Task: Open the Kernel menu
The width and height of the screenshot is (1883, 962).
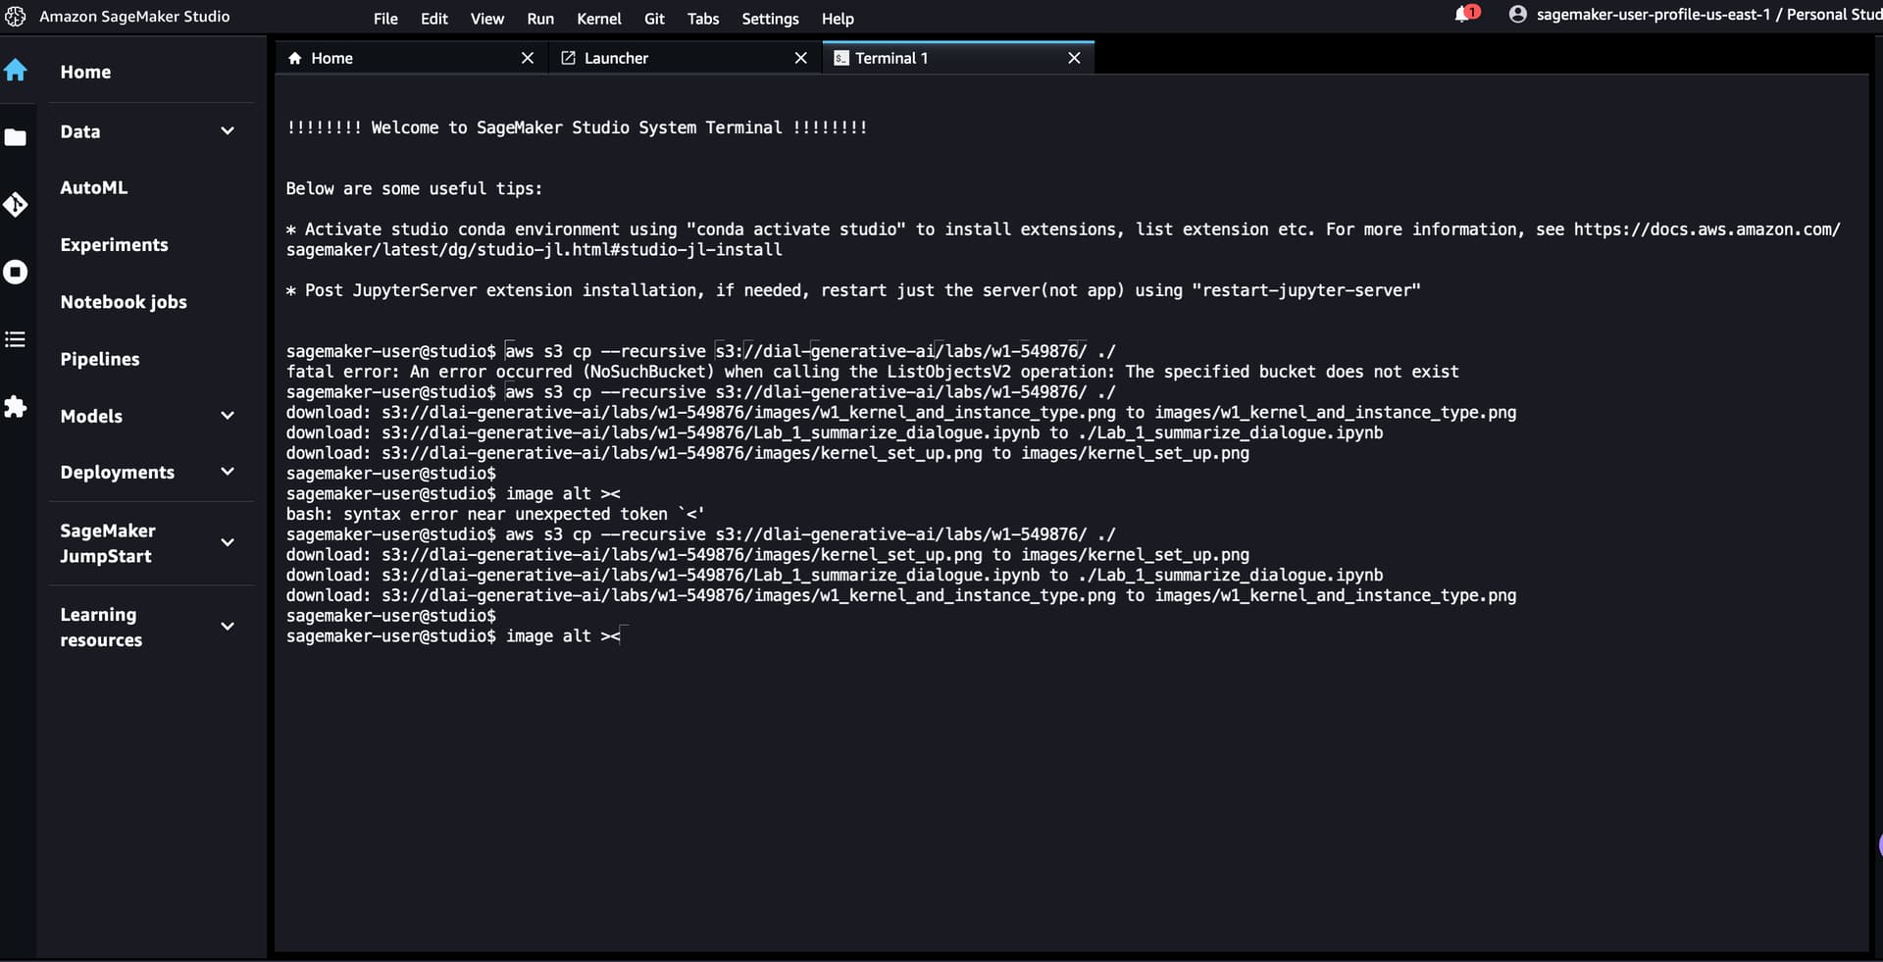Action: click(599, 19)
